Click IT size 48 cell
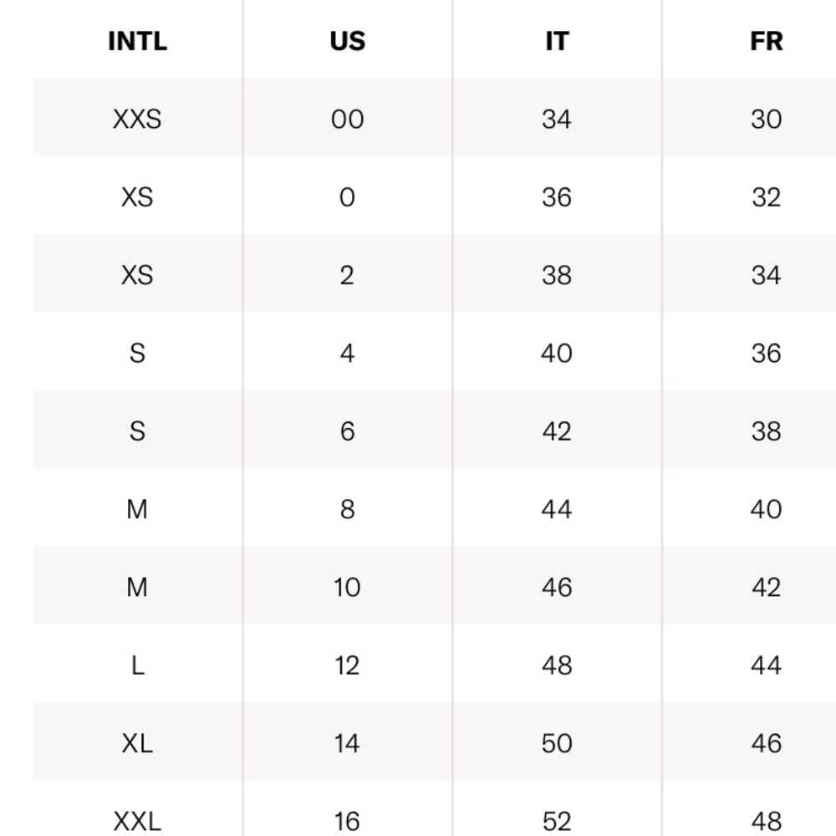The width and height of the screenshot is (836, 836). click(557, 665)
